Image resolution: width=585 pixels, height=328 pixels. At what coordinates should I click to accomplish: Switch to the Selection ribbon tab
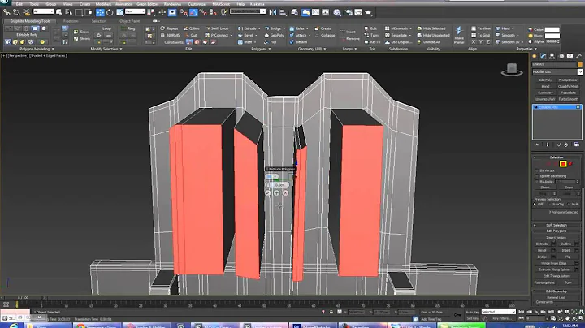[99, 21]
